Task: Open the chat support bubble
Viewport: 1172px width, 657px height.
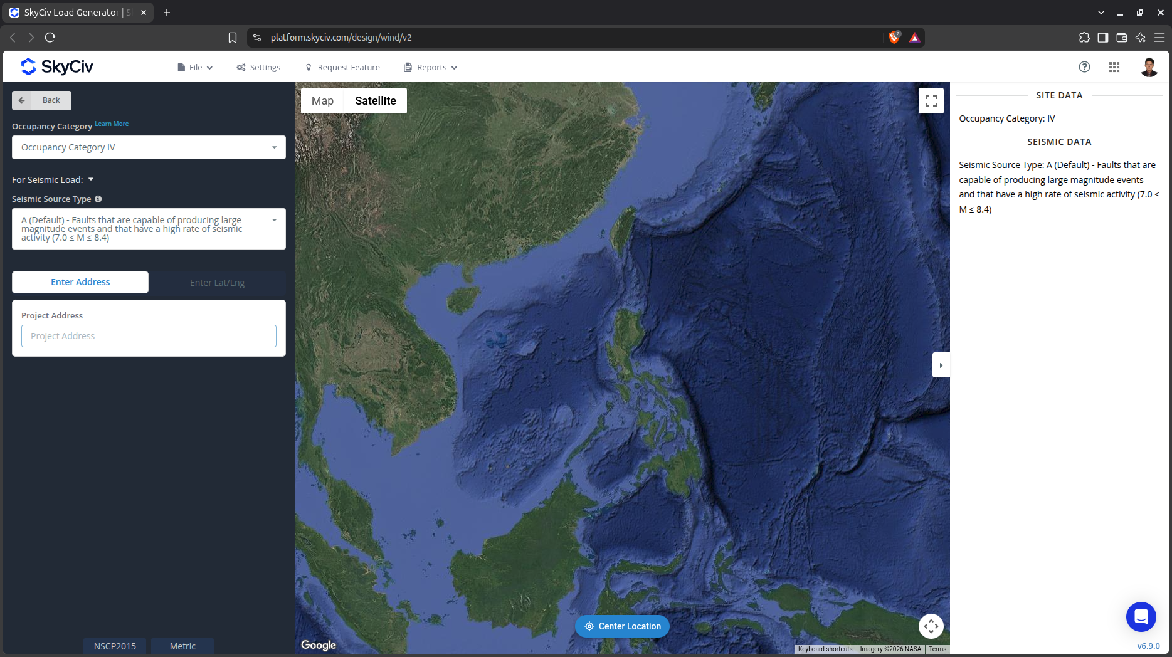Action: [1141, 617]
